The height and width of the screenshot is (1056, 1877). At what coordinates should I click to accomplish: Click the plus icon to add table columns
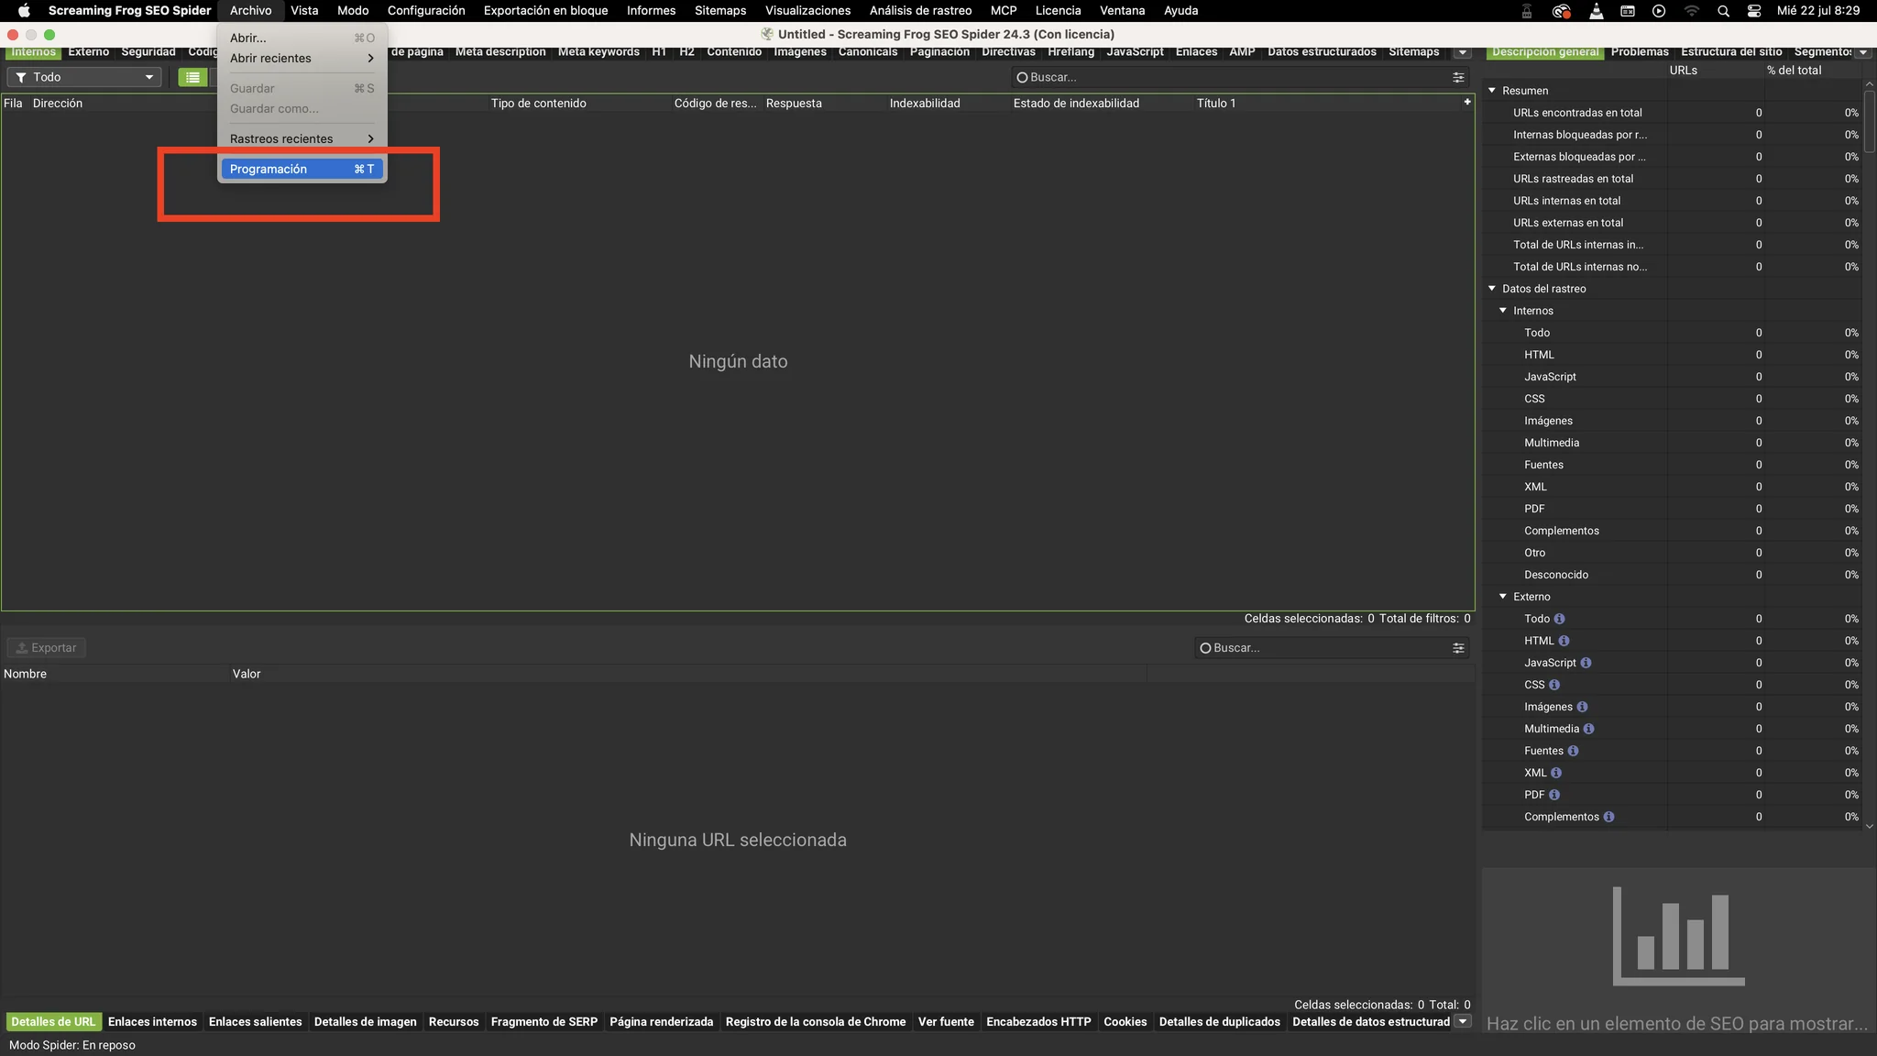(x=1467, y=102)
